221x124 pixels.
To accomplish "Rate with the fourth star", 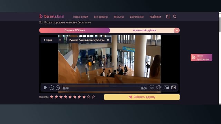I will click(66, 97).
